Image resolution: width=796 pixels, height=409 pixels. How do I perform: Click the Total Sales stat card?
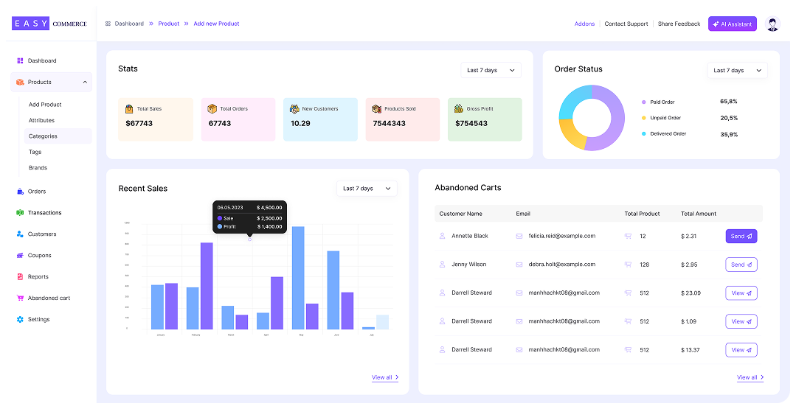155,119
